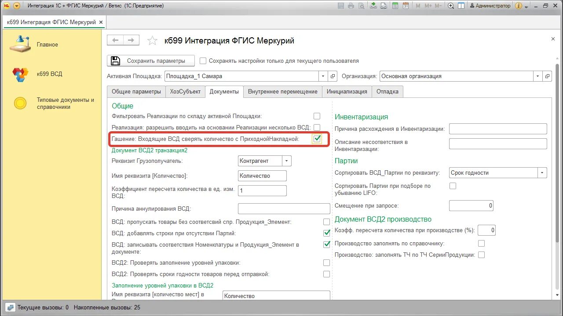The height and width of the screenshot is (316, 563).
Task: Open the 1C main menu dropdown button
Action: click(x=17, y=6)
